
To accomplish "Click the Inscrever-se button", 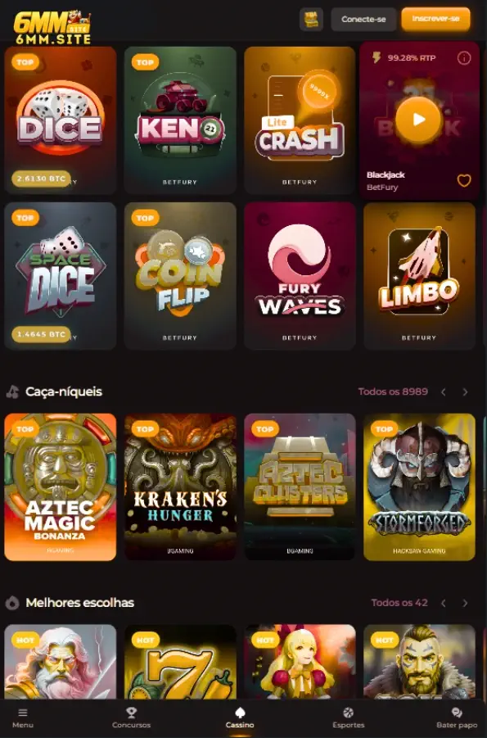I will pyautogui.click(x=435, y=19).
